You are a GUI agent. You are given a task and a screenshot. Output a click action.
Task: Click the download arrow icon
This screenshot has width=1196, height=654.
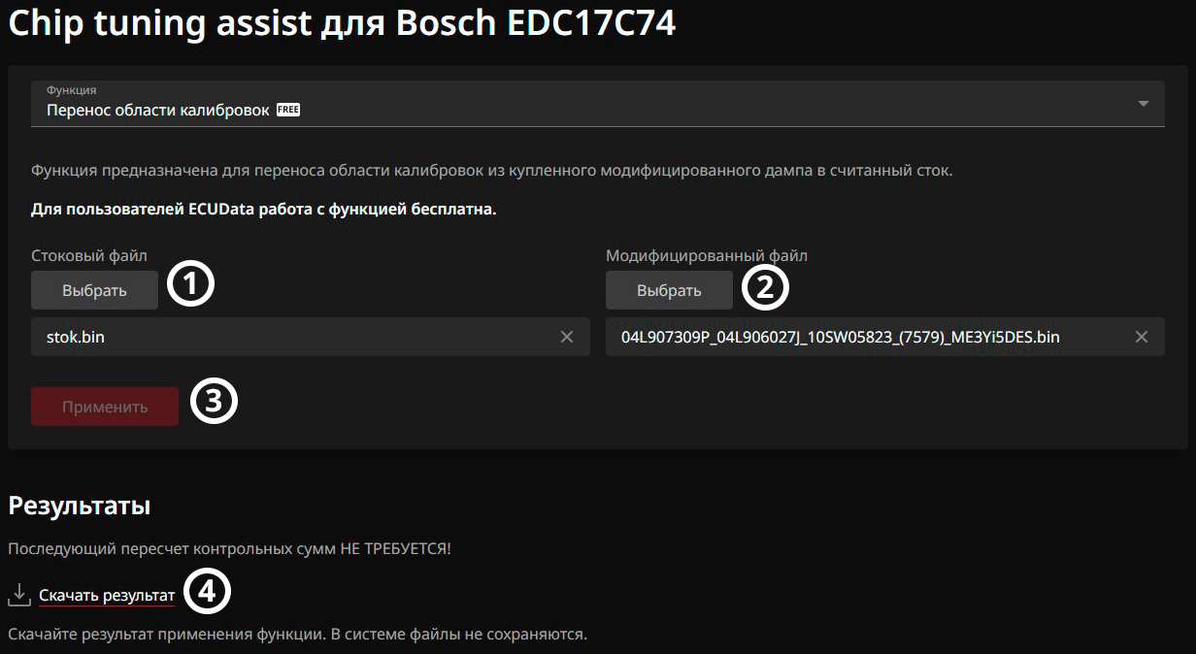pos(19,594)
